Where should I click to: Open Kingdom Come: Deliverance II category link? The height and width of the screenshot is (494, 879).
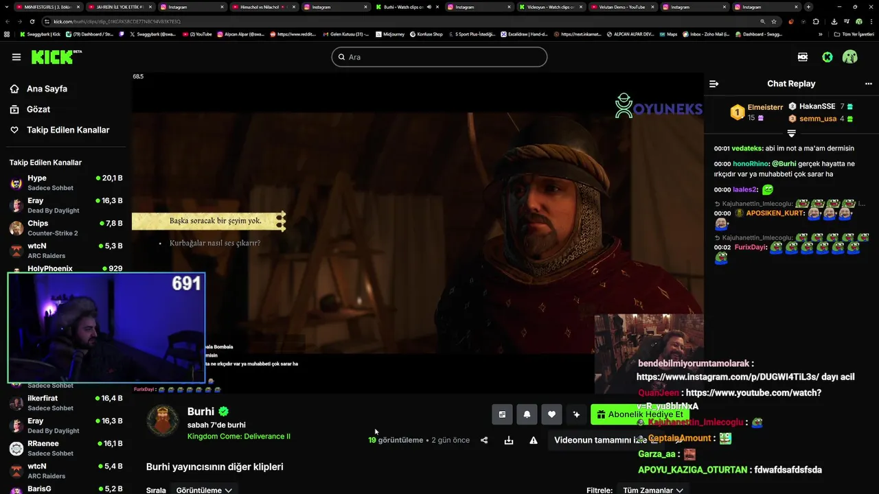(x=239, y=436)
